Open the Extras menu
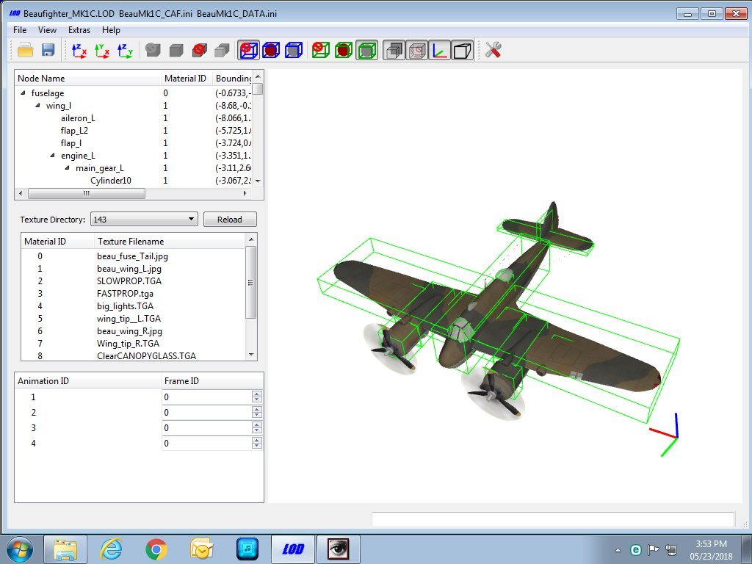This screenshot has width=752, height=564. click(x=79, y=29)
